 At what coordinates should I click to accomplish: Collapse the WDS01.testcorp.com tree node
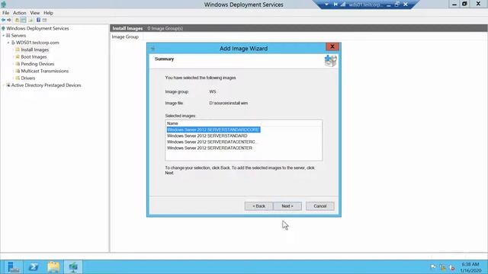pos(8,43)
